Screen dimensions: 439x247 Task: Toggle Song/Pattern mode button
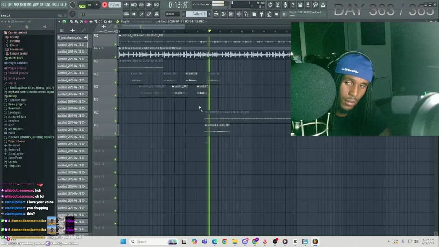[82, 5]
